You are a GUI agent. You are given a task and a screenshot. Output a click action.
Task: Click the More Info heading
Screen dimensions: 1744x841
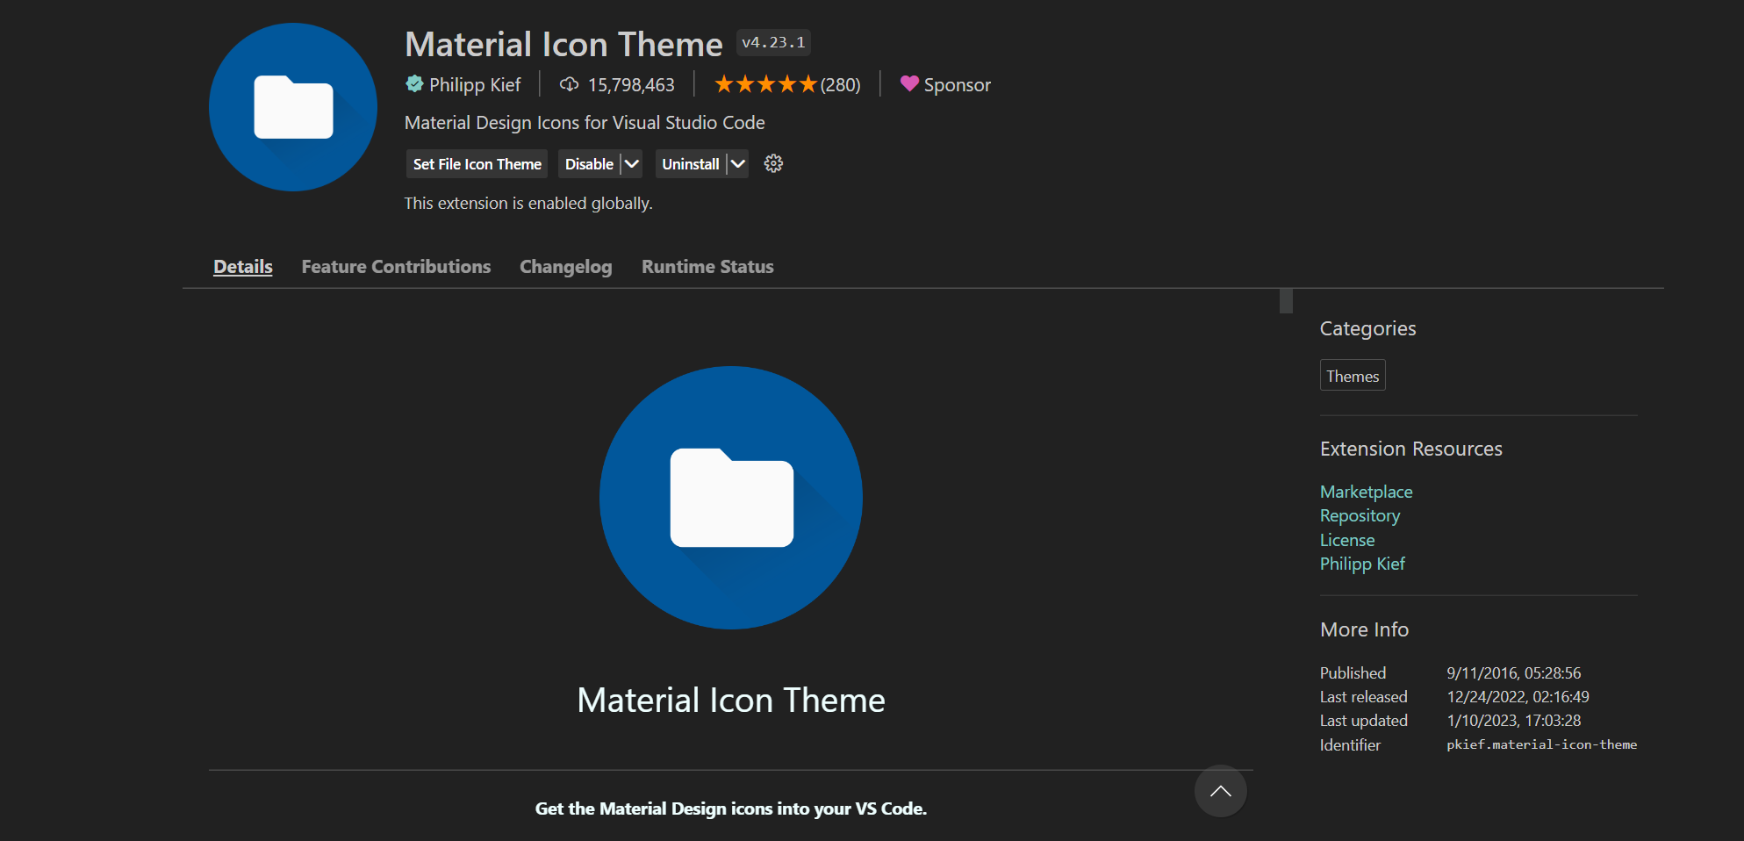1364,629
